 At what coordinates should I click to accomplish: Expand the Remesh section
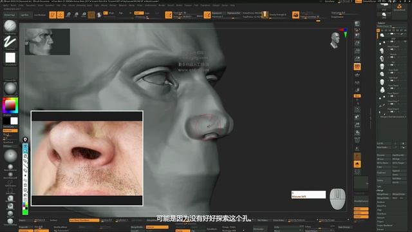pyautogui.click(x=381, y=218)
